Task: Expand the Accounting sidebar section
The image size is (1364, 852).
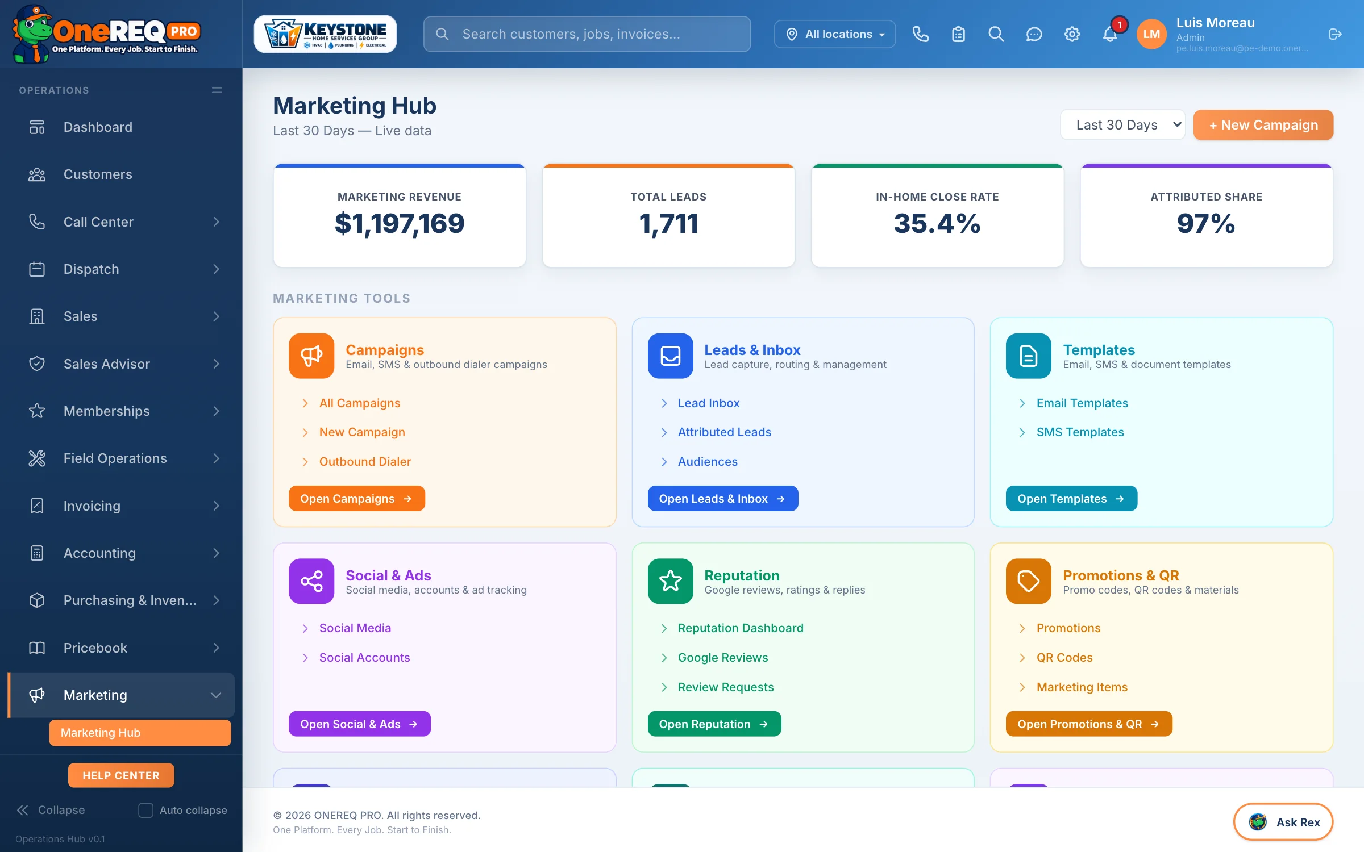Action: click(x=121, y=553)
